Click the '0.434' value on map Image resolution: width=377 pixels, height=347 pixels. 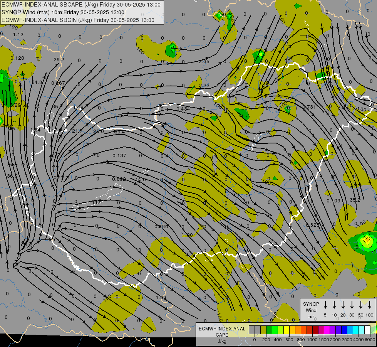click(x=183, y=109)
